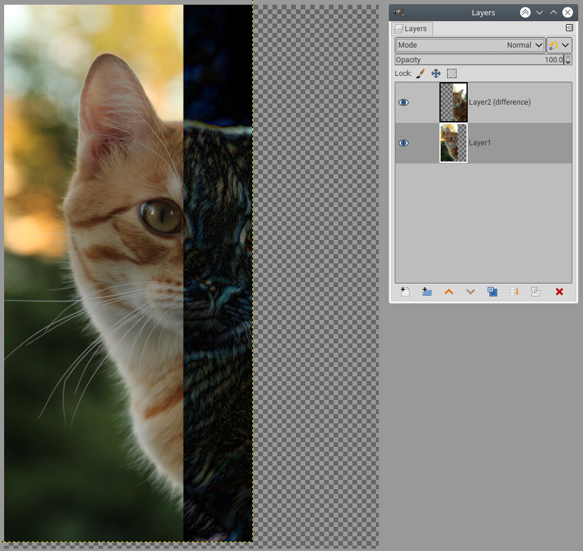Duplicate the selected layer

pyautogui.click(x=492, y=292)
